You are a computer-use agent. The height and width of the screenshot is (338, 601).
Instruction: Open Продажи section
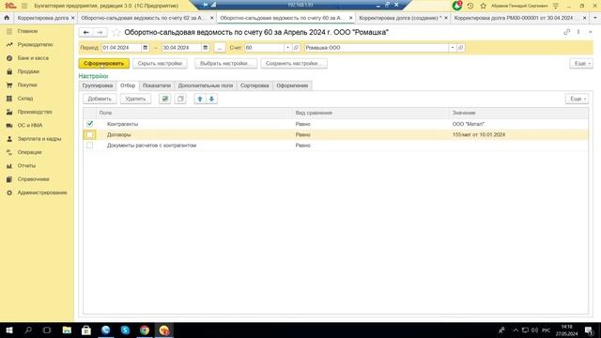coord(28,71)
